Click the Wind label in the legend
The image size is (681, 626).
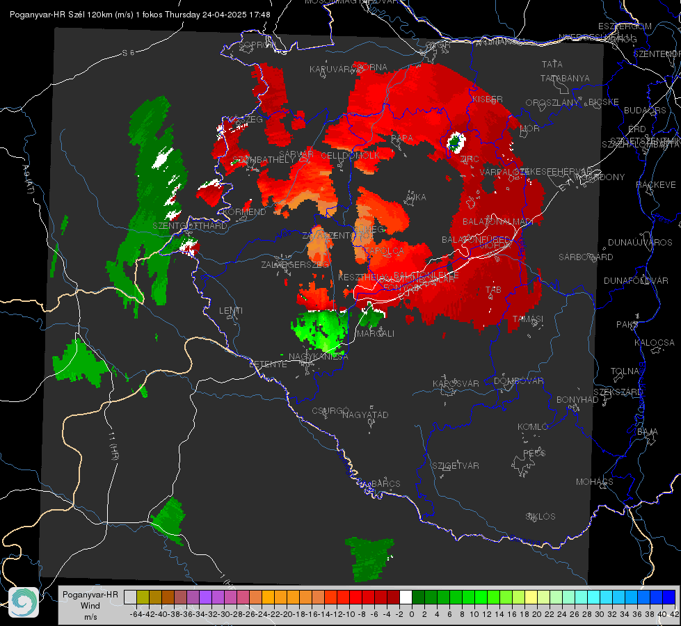point(90,606)
